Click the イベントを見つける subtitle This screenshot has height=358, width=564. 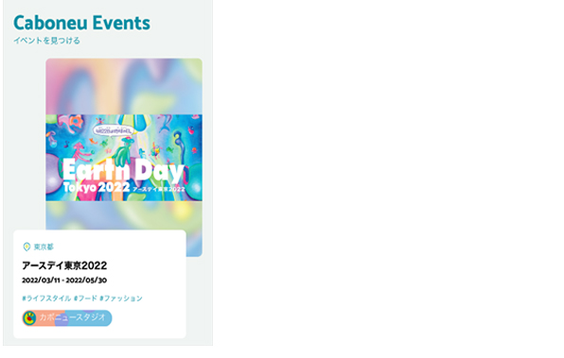pos(46,41)
